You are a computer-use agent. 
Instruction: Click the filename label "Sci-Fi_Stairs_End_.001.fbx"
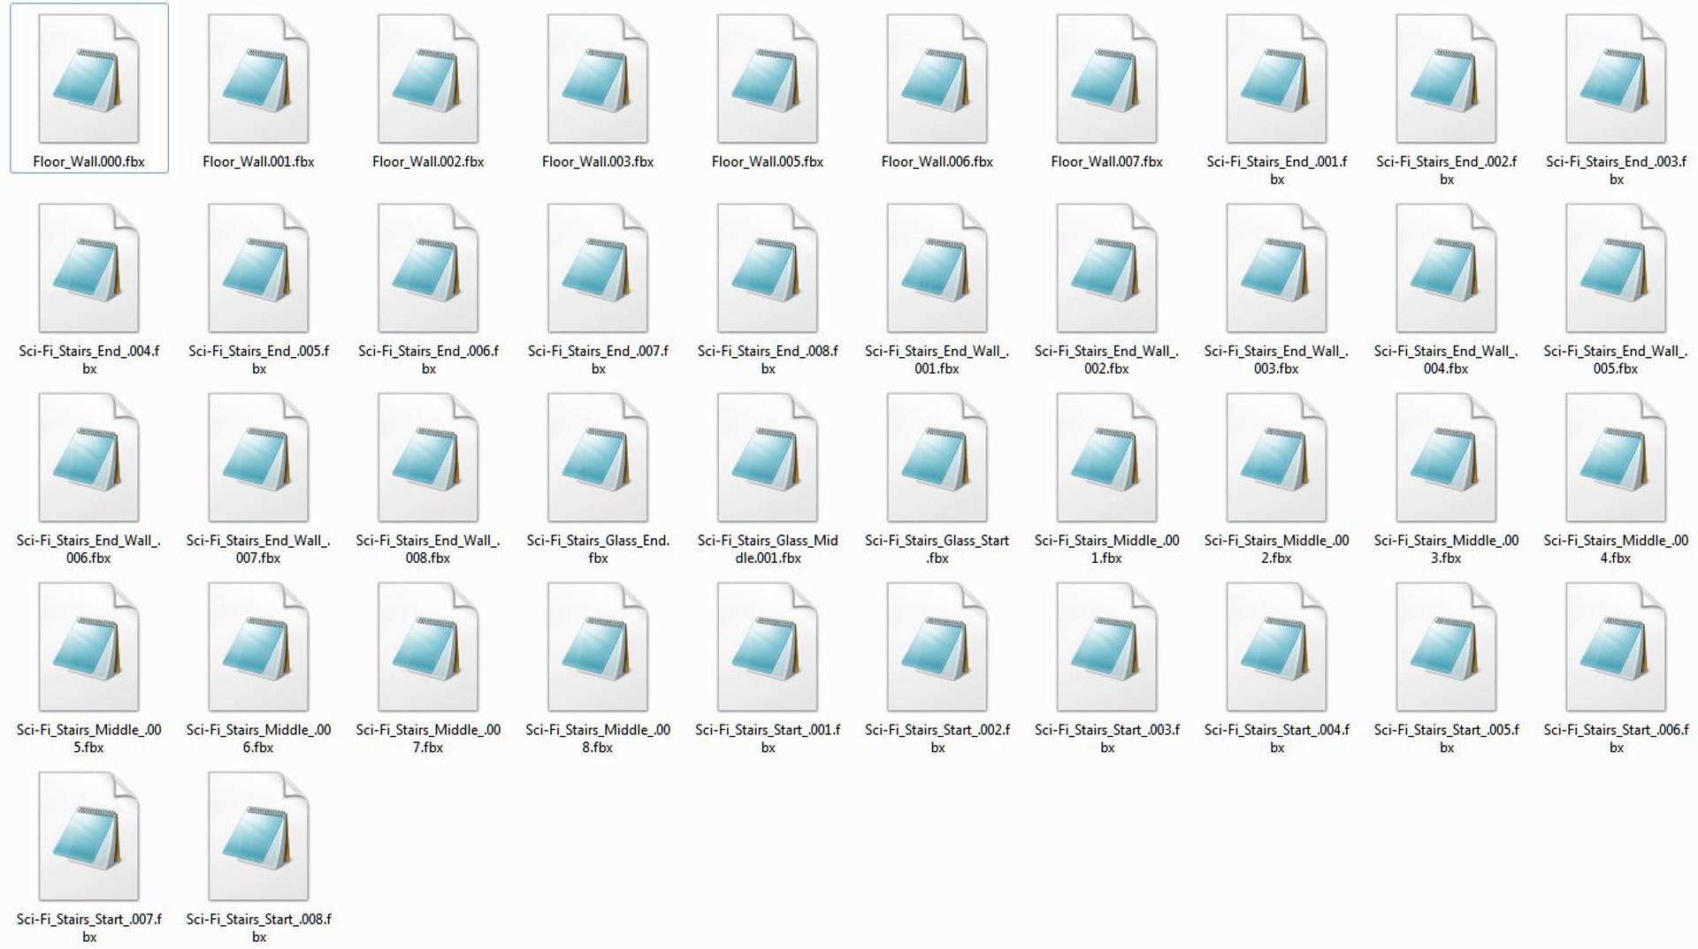point(1277,171)
